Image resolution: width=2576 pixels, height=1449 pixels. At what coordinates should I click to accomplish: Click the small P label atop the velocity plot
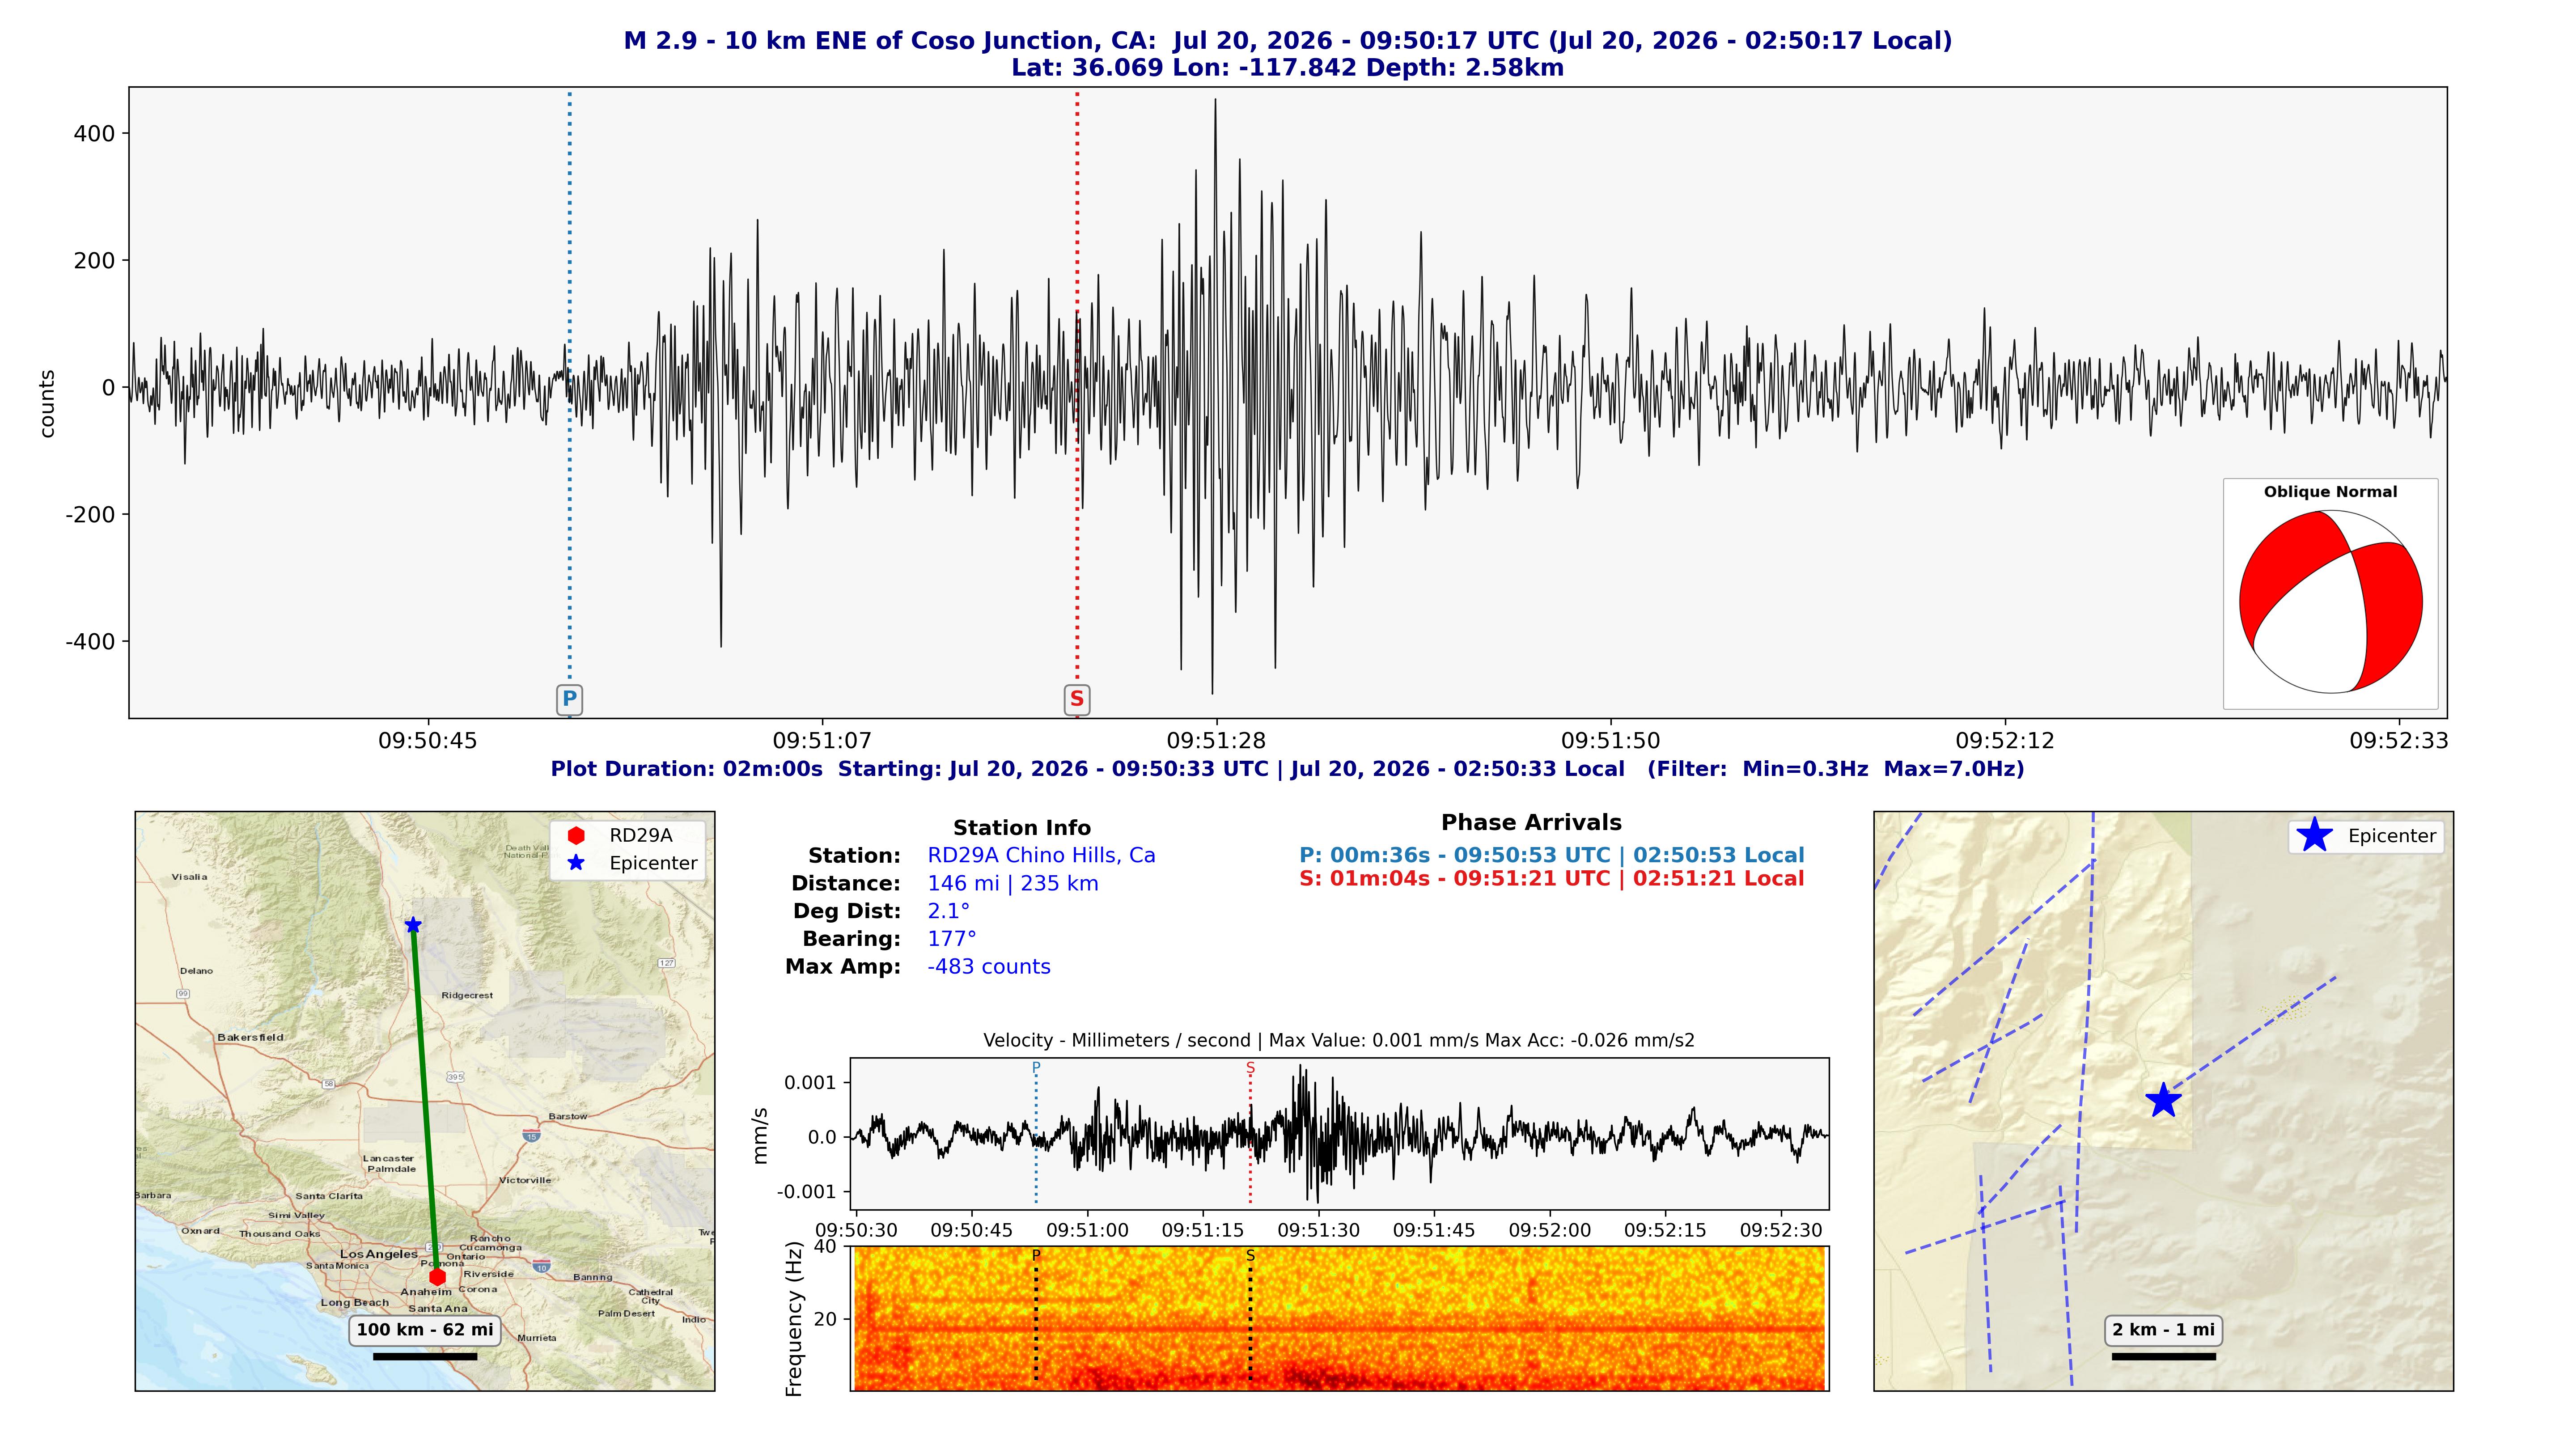(x=1036, y=1068)
